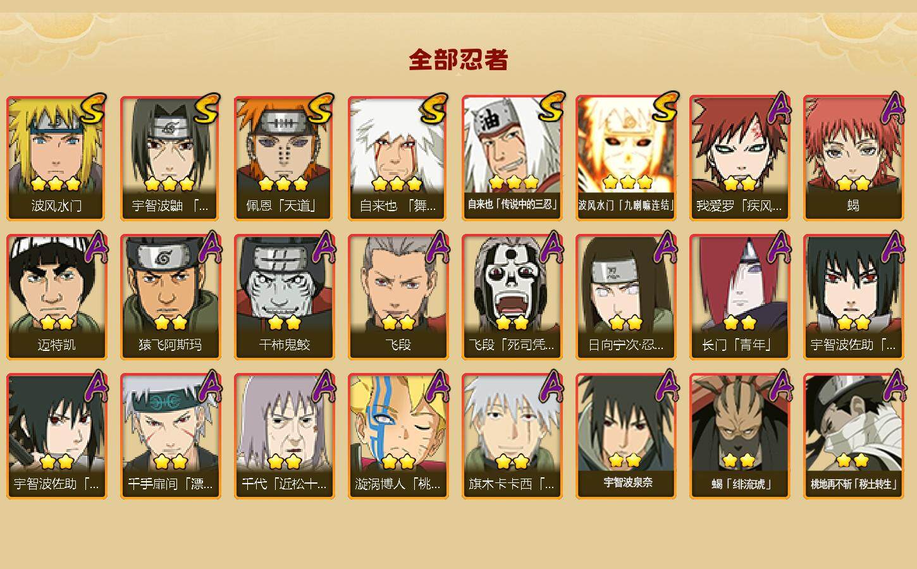Screen dimensions: 917x569
Task: Click the three stars on 佩恩「天道」 card
Action: [283, 184]
